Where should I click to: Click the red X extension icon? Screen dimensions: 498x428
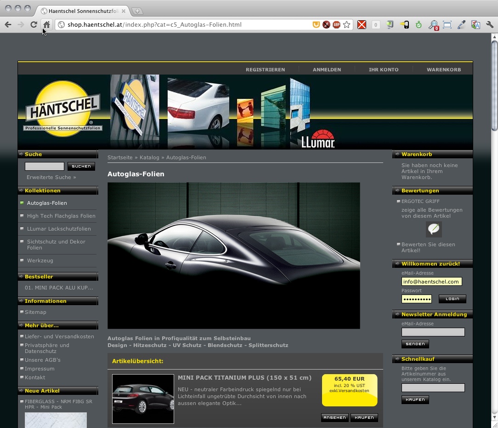point(362,24)
